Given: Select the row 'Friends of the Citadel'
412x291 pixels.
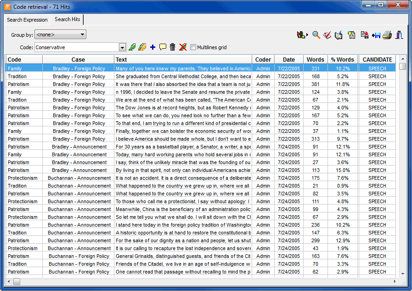Looking at the screenshot, I should pos(200,264).
